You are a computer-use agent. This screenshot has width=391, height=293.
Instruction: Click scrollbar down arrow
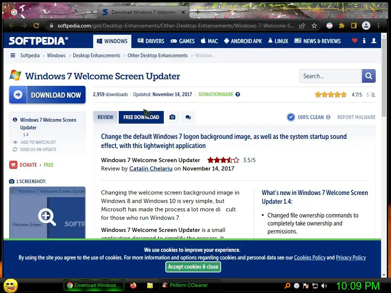384,275
